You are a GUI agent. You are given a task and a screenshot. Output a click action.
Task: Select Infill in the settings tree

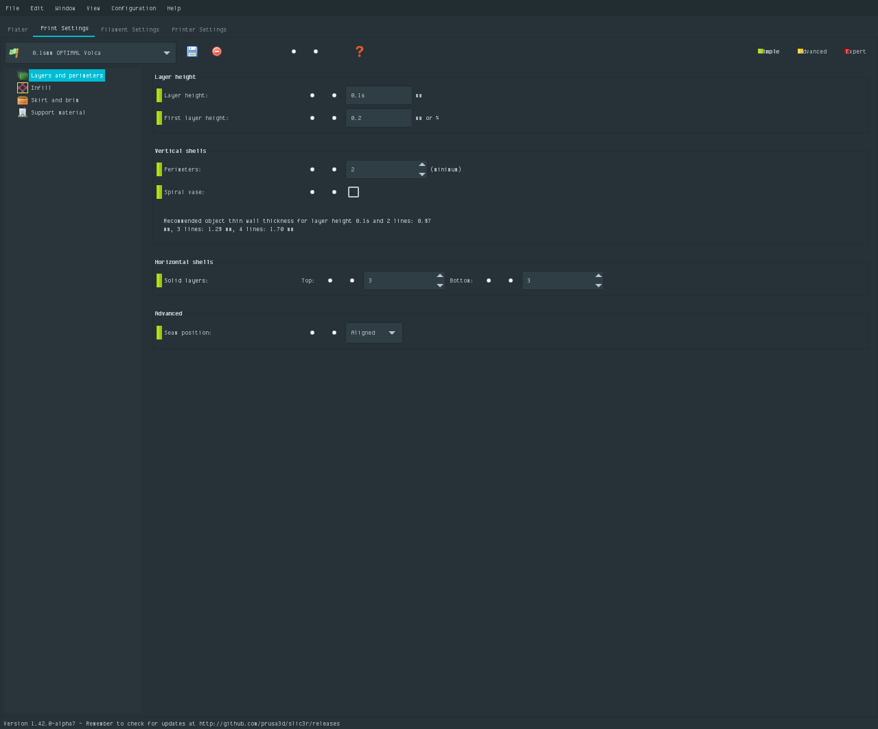coord(41,88)
